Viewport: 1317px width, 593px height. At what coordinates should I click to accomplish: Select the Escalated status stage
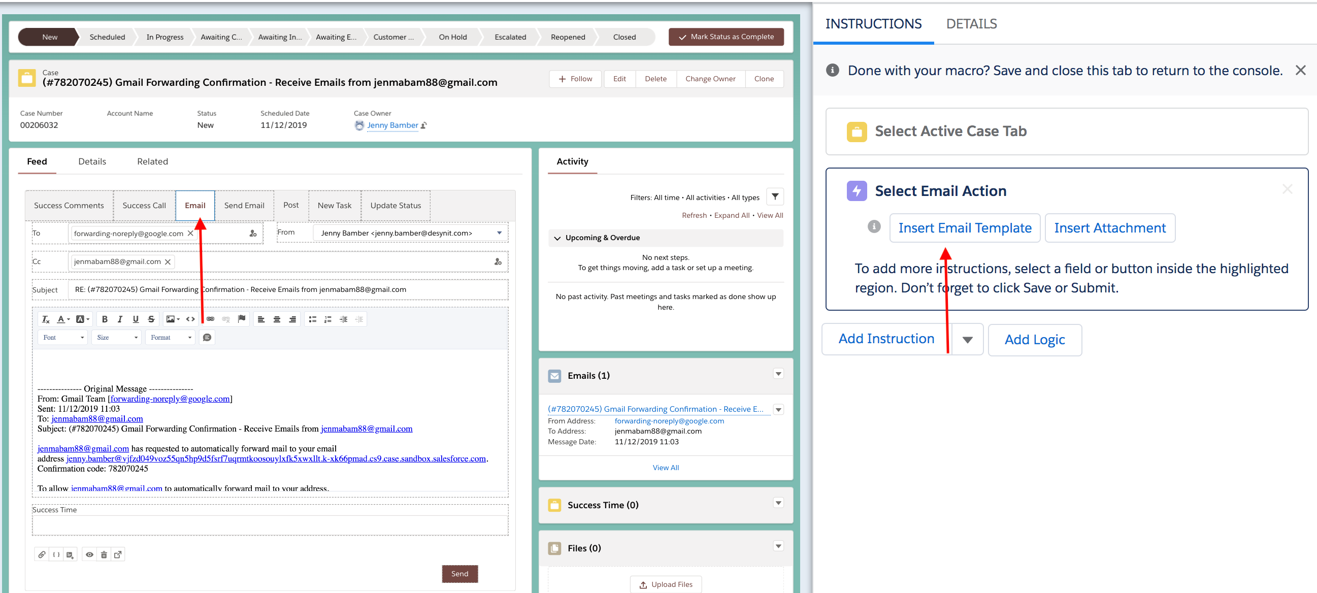click(510, 38)
